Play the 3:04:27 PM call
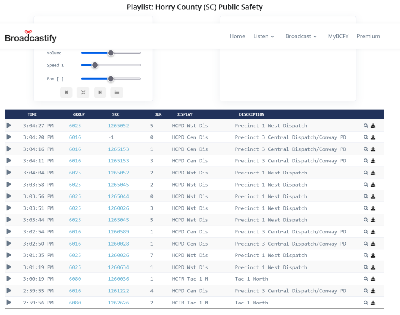This screenshot has height=315, width=400. pyautogui.click(x=9, y=125)
